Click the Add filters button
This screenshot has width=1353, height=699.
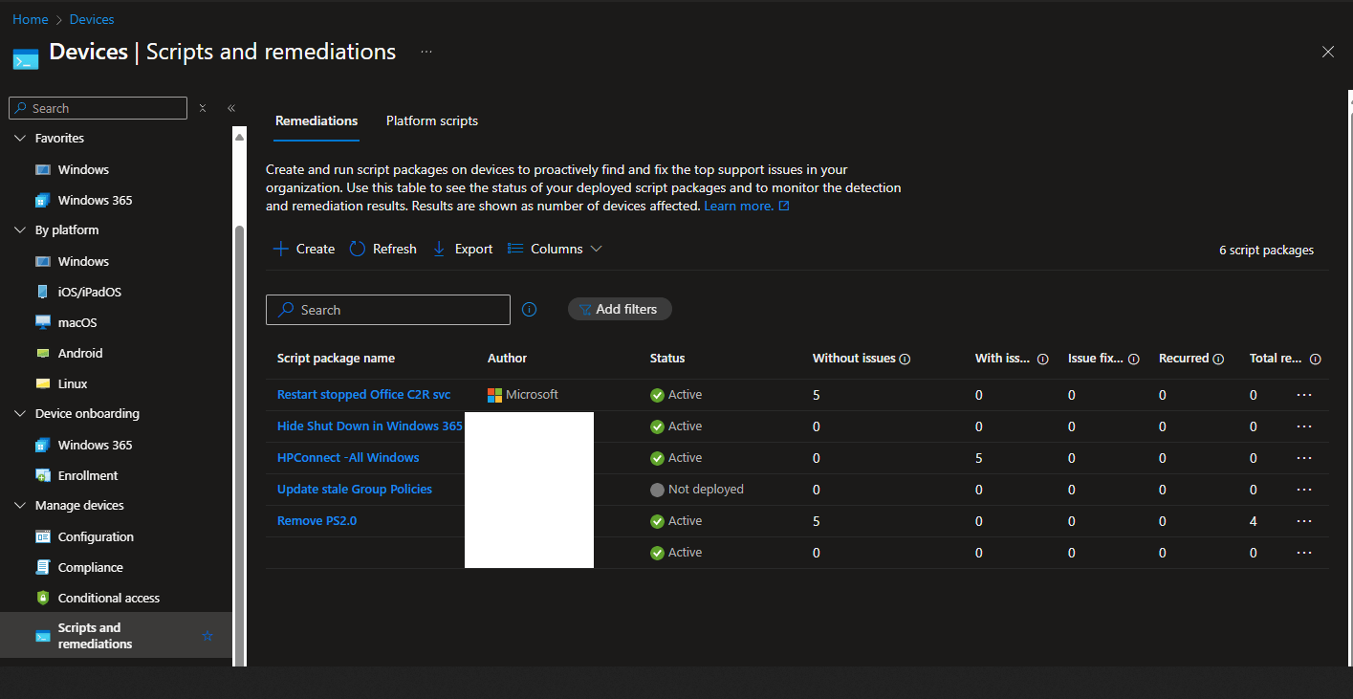click(x=620, y=309)
